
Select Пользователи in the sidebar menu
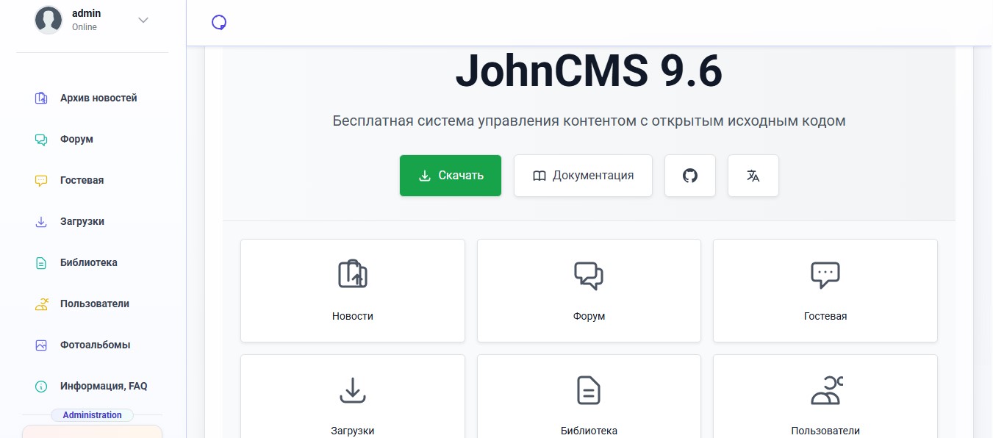point(94,304)
